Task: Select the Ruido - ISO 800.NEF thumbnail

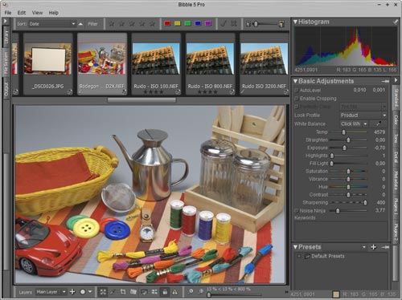Action: pos(210,64)
